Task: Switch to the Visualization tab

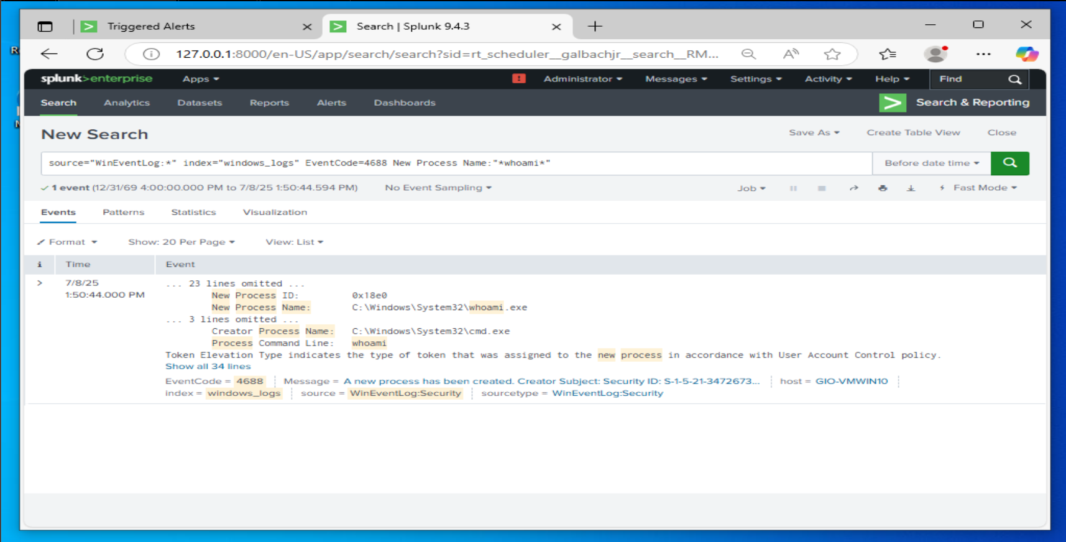Action: point(275,212)
